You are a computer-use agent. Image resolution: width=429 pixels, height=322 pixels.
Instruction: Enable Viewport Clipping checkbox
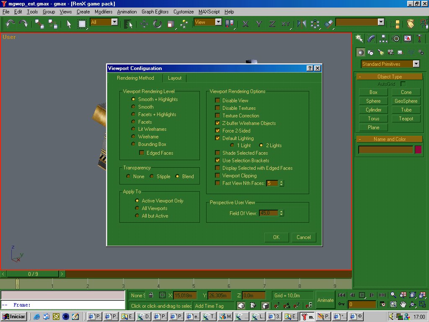(x=217, y=175)
